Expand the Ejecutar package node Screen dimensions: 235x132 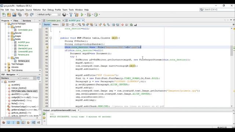coord(9,33)
